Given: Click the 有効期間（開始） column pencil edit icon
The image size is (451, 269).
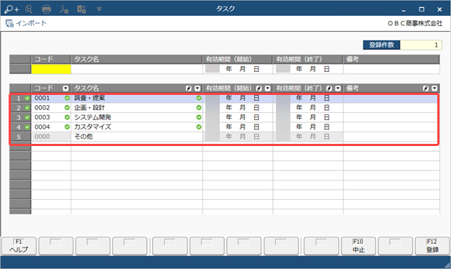Looking at the screenshot, I should 259,88.
